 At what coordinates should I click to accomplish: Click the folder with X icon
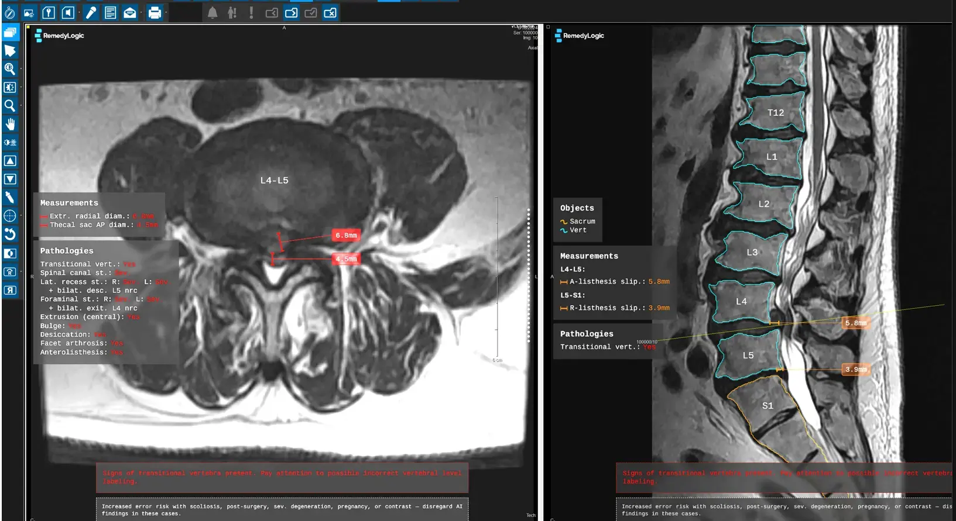pos(330,13)
